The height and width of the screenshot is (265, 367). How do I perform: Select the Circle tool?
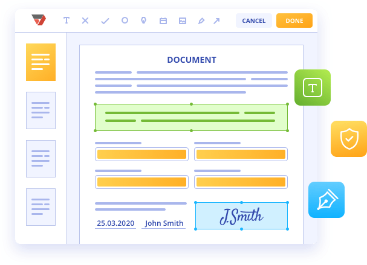click(125, 21)
